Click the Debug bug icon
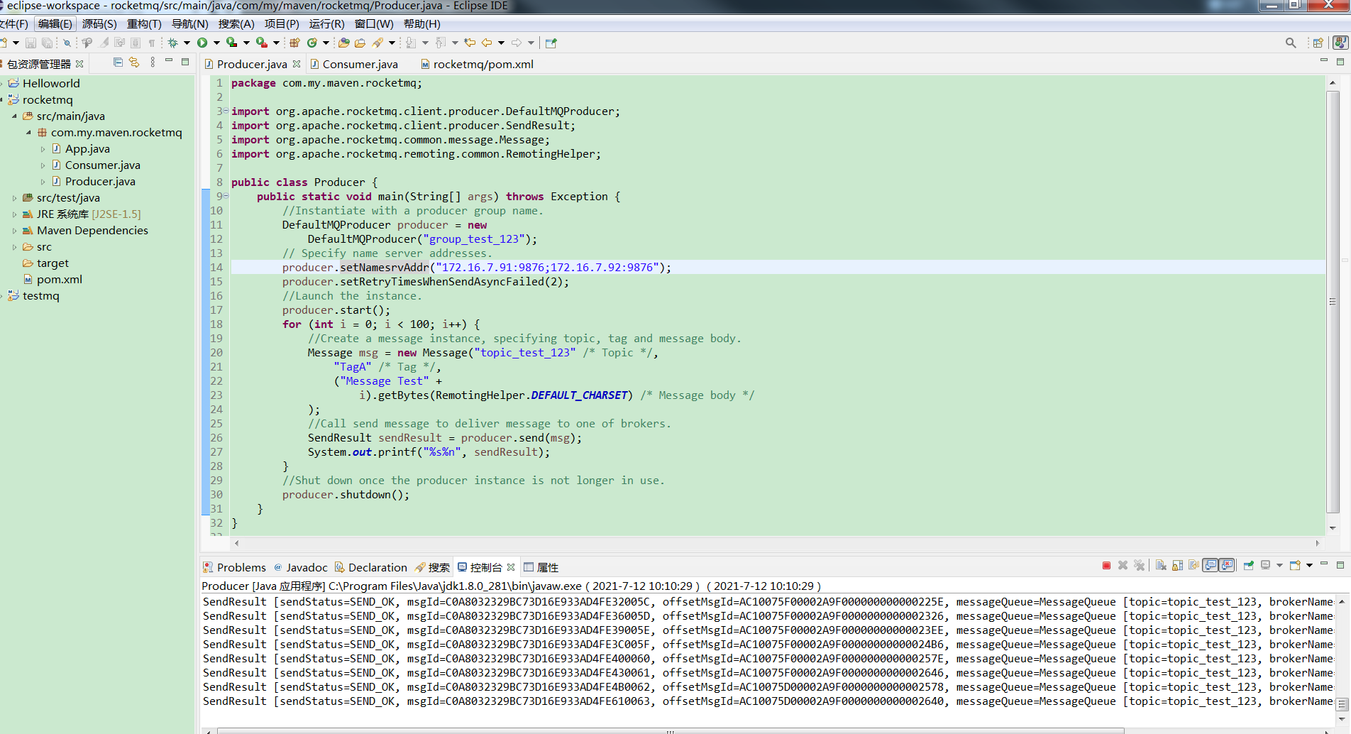This screenshot has height=734, width=1351. (x=172, y=43)
